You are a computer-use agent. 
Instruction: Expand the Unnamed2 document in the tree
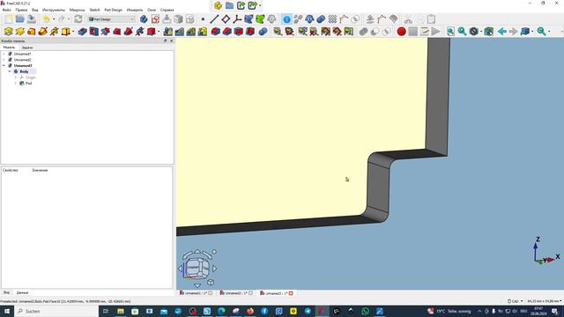tap(4, 60)
